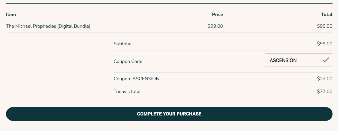Click the Price column header

217,14
